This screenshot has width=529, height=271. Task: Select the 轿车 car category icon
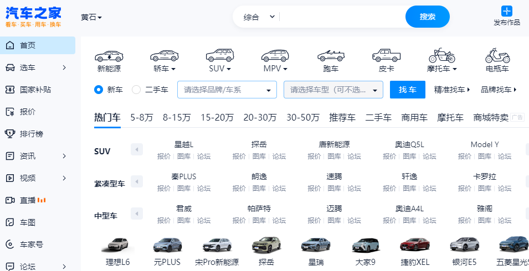(x=165, y=56)
